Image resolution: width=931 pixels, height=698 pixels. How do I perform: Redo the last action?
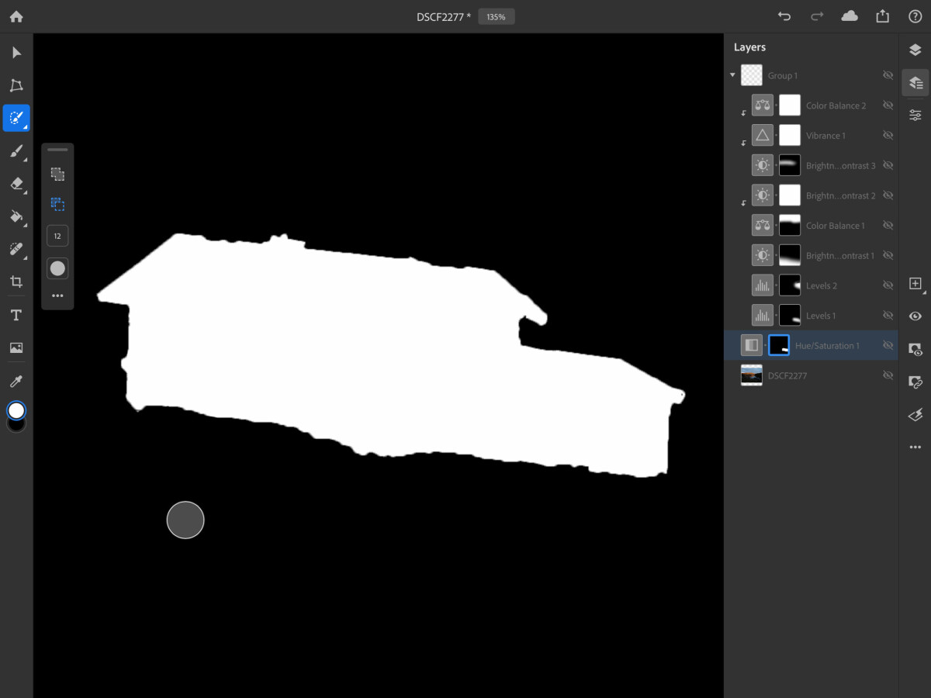click(x=817, y=16)
